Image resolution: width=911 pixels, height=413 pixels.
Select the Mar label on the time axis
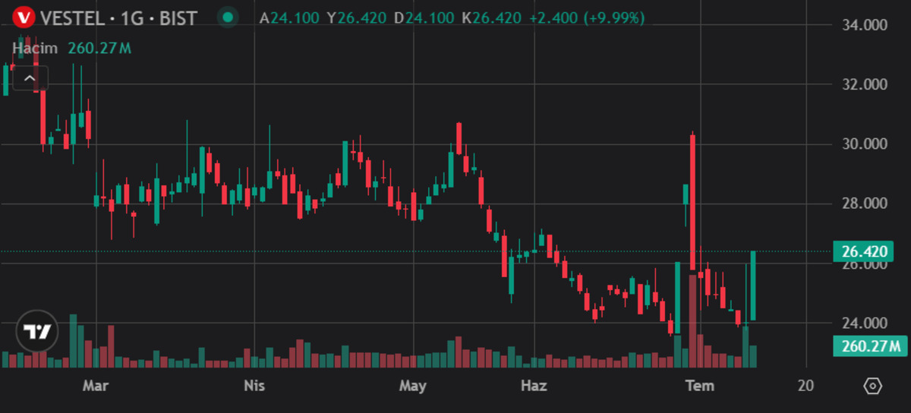pos(96,386)
